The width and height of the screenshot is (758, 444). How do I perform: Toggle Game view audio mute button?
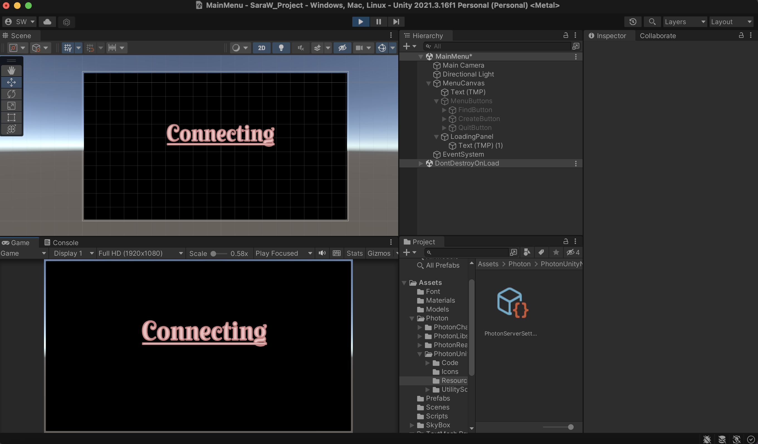click(322, 253)
